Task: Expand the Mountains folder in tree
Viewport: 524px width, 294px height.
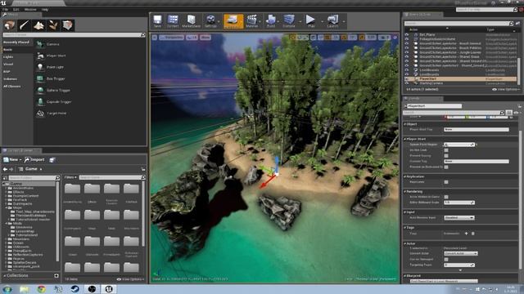Action: coord(6,239)
